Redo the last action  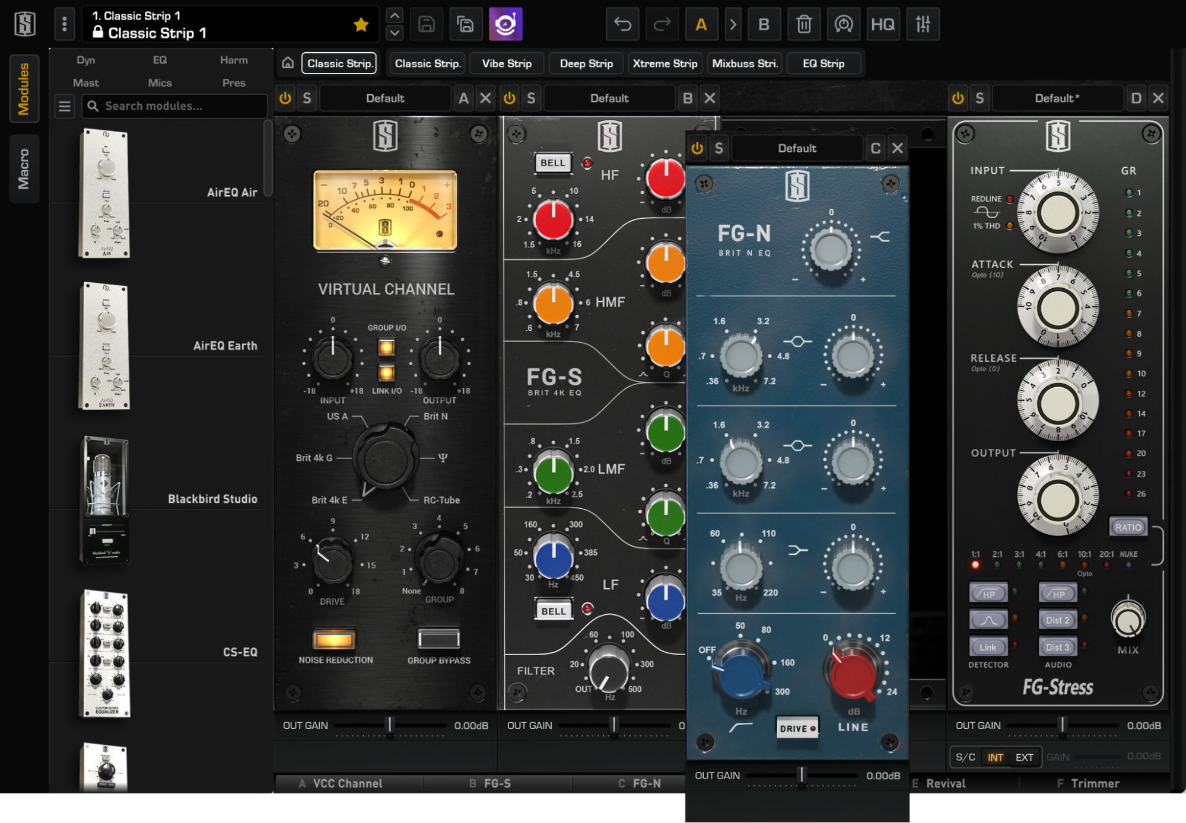tap(662, 24)
